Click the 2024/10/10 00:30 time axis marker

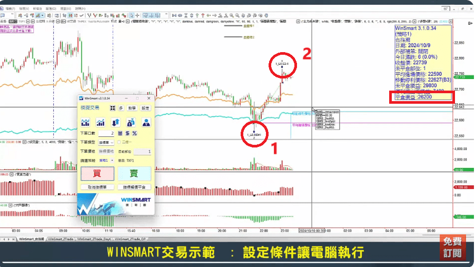tap(311, 231)
